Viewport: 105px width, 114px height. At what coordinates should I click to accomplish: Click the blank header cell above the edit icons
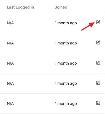98,7
